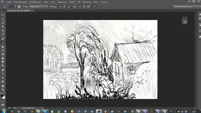
Task: Select the Hand tool
Action: (x=3, y=86)
